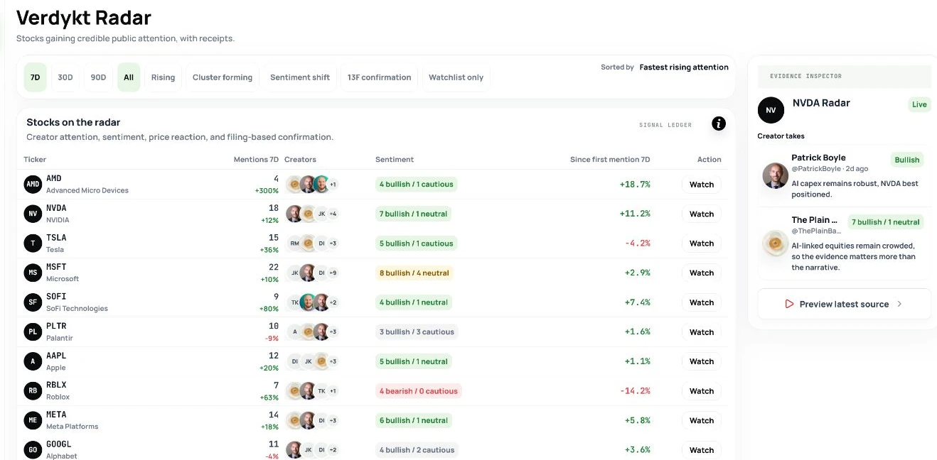
Task: Click the 4 bearish / 0 cautious badge
Action: [x=418, y=391]
